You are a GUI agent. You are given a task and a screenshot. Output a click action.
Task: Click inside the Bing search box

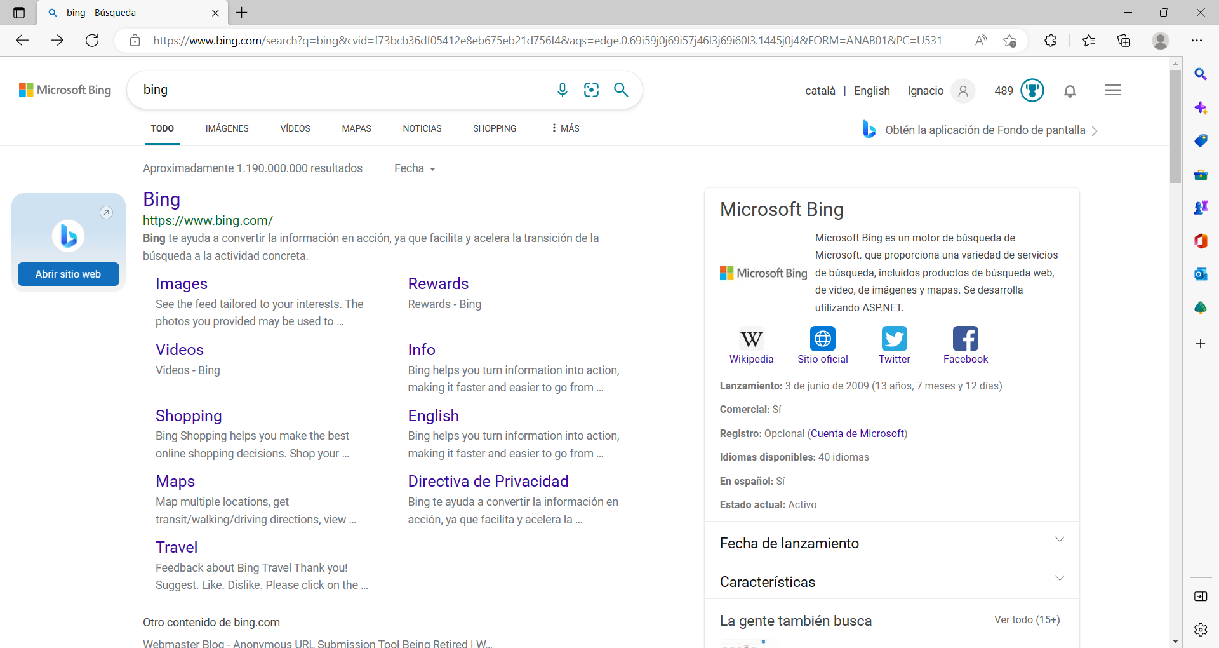343,90
